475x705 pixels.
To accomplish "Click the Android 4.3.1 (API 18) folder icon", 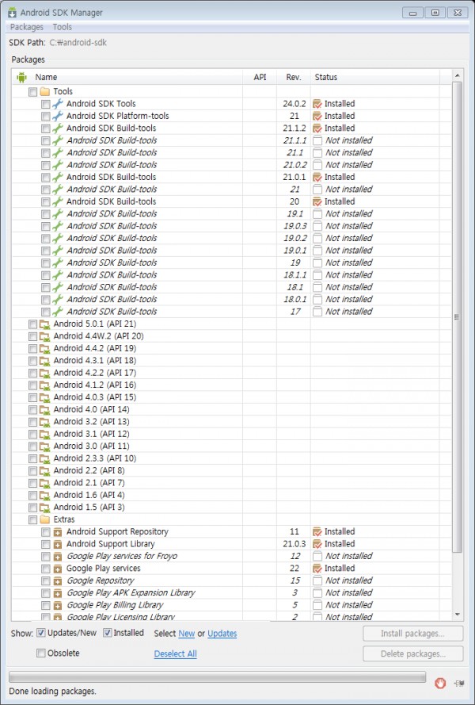I will click(x=44, y=361).
